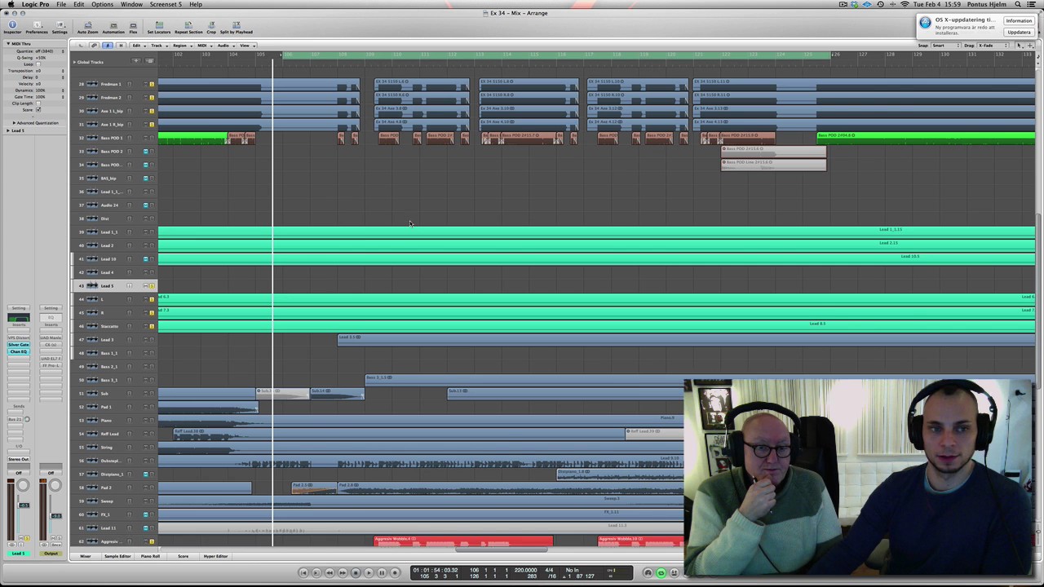The height and width of the screenshot is (587, 1044).
Task: Open the Chan EQ insert slot
Action: click(18, 351)
